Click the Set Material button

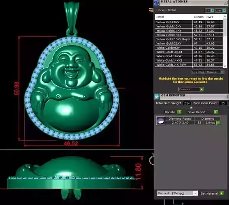pos(212,194)
